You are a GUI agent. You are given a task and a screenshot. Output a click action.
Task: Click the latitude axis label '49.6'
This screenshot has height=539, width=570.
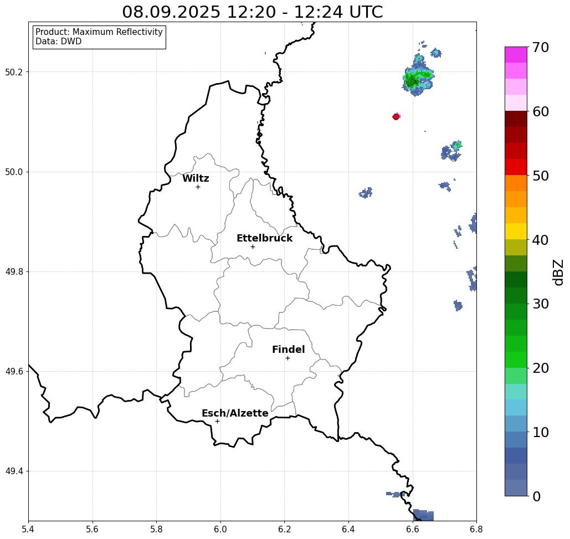point(13,372)
